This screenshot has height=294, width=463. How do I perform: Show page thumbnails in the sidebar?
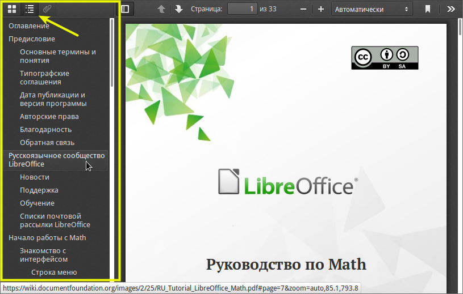coord(12,9)
